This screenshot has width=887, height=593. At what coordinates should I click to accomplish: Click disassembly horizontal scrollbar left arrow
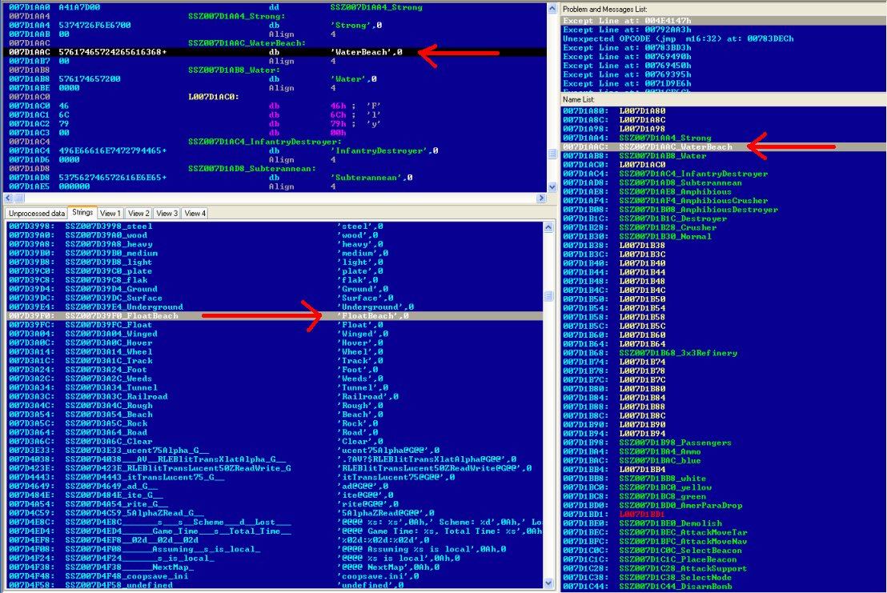[6, 198]
